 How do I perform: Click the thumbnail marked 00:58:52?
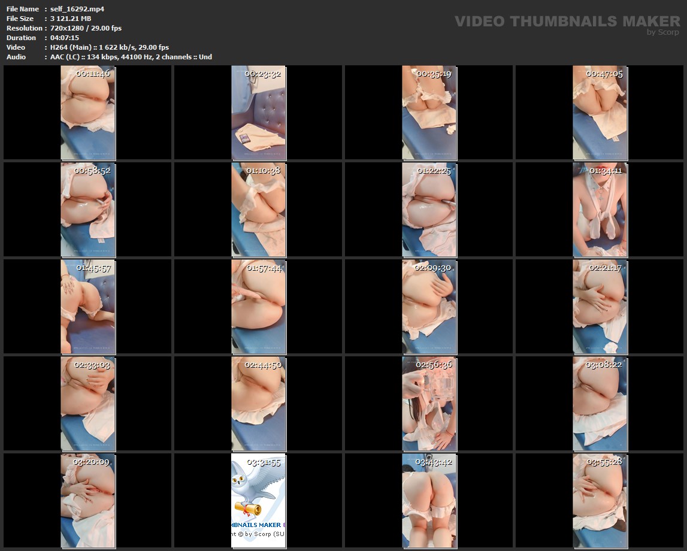88,210
